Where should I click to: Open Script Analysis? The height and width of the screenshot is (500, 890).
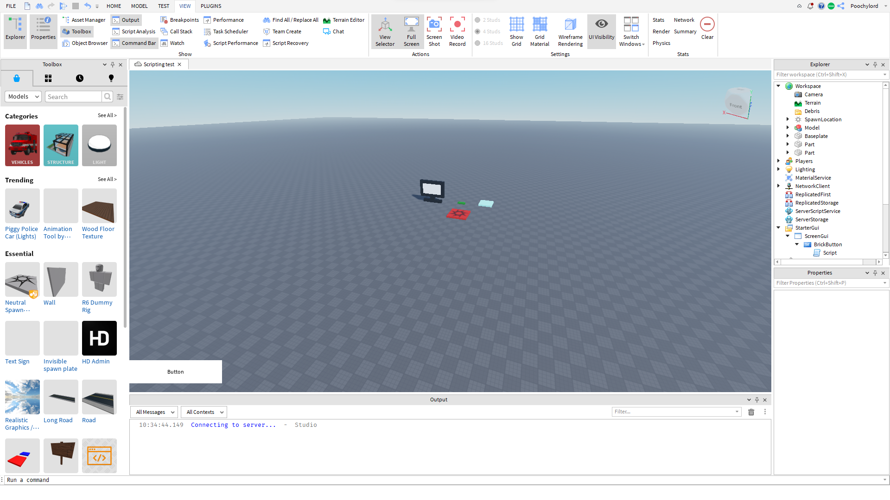coord(134,31)
